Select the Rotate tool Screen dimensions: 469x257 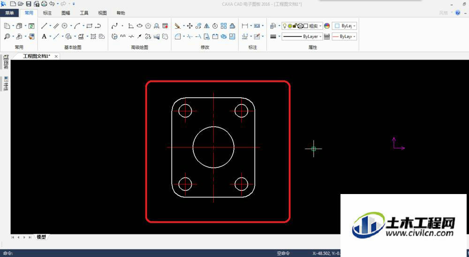(215, 26)
